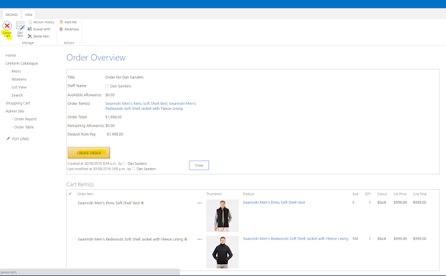Image resolution: width=446 pixels, height=276 pixels.
Task: Click the CREATE ORDER button
Action: [89, 153]
